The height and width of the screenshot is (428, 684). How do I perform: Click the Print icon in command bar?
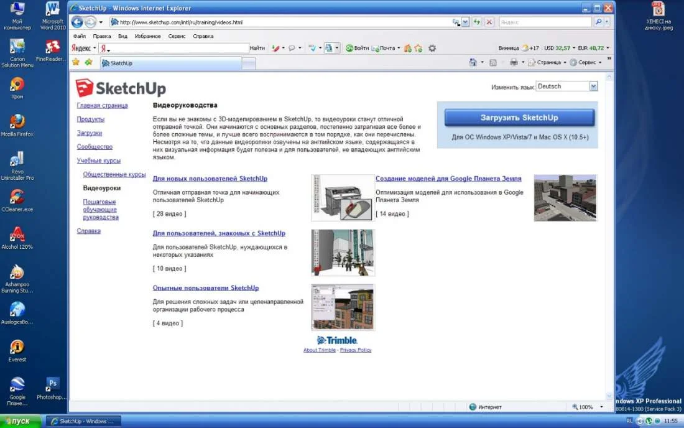[514, 62]
